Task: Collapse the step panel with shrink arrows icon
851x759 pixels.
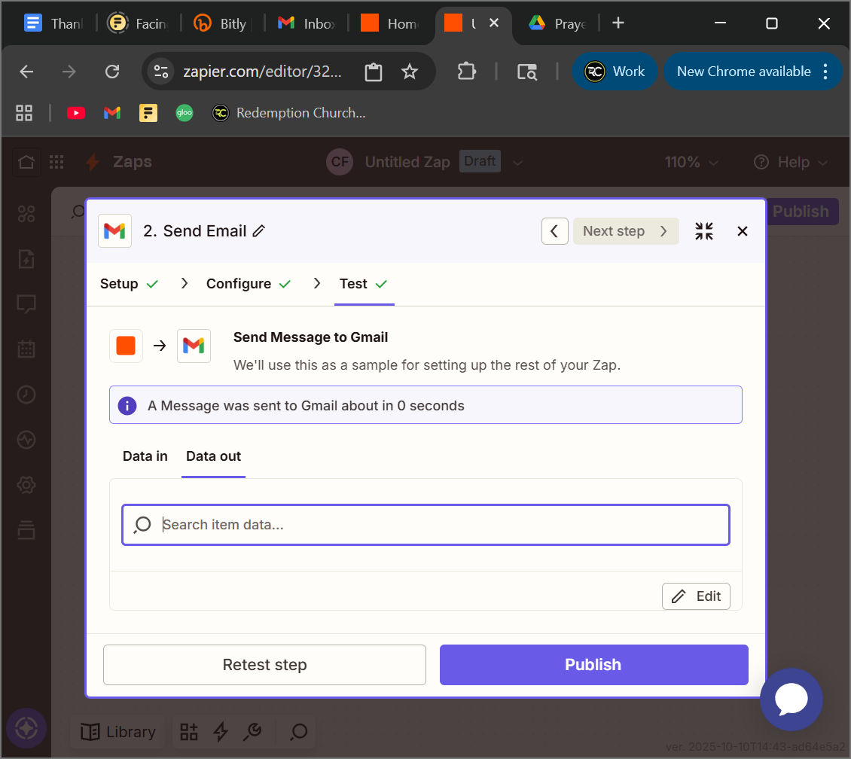Action: pyautogui.click(x=704, y=231)
